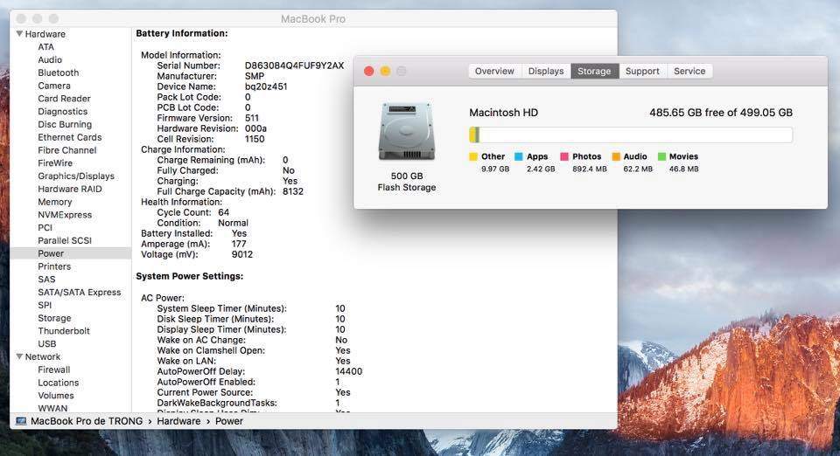The width and height of the screenshot is (840, 456).
Task: Click 'MacBook Pro de TRONG' in path bar
Action: [87, 421]
